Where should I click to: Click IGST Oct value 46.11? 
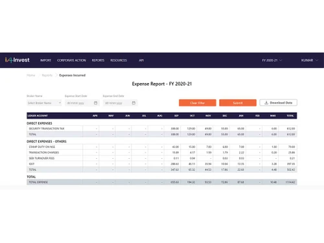[192, 164]
